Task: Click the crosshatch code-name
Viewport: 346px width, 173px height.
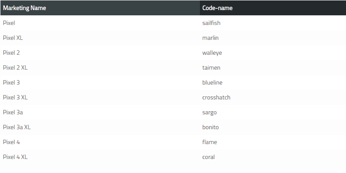Action: click(x=216, y=97)
